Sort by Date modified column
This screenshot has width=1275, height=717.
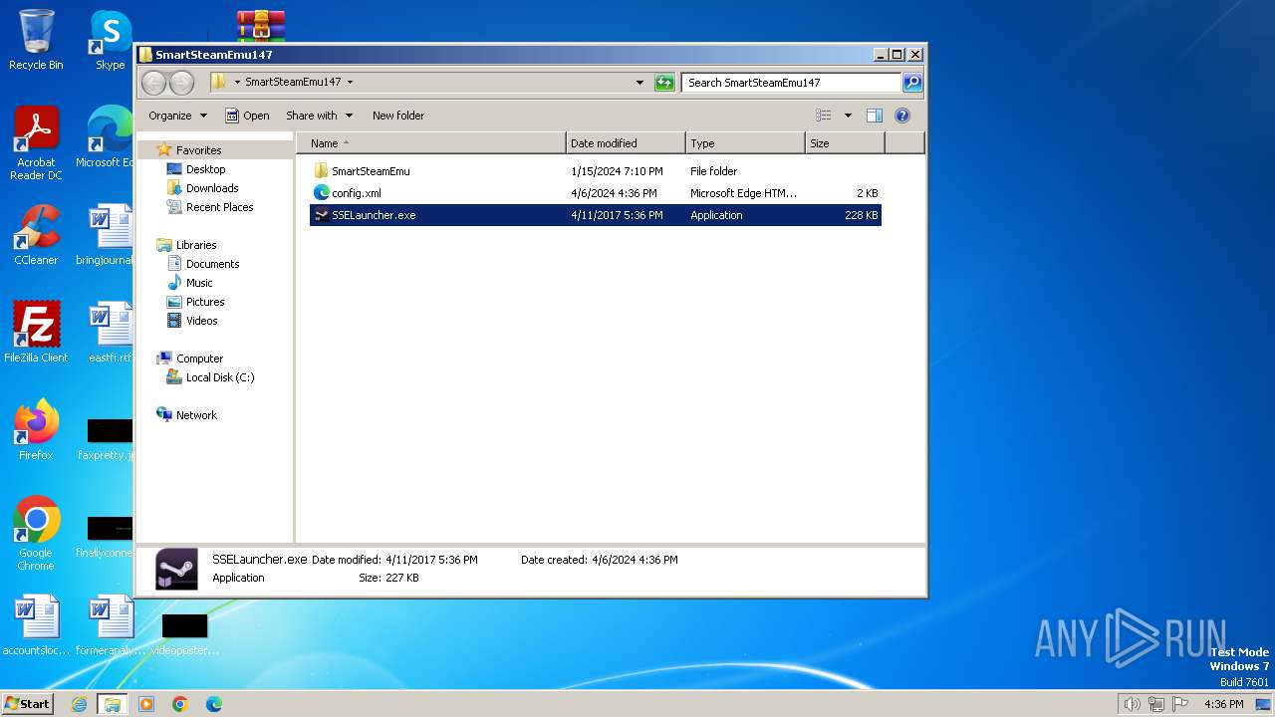click(x=626, y=143)
